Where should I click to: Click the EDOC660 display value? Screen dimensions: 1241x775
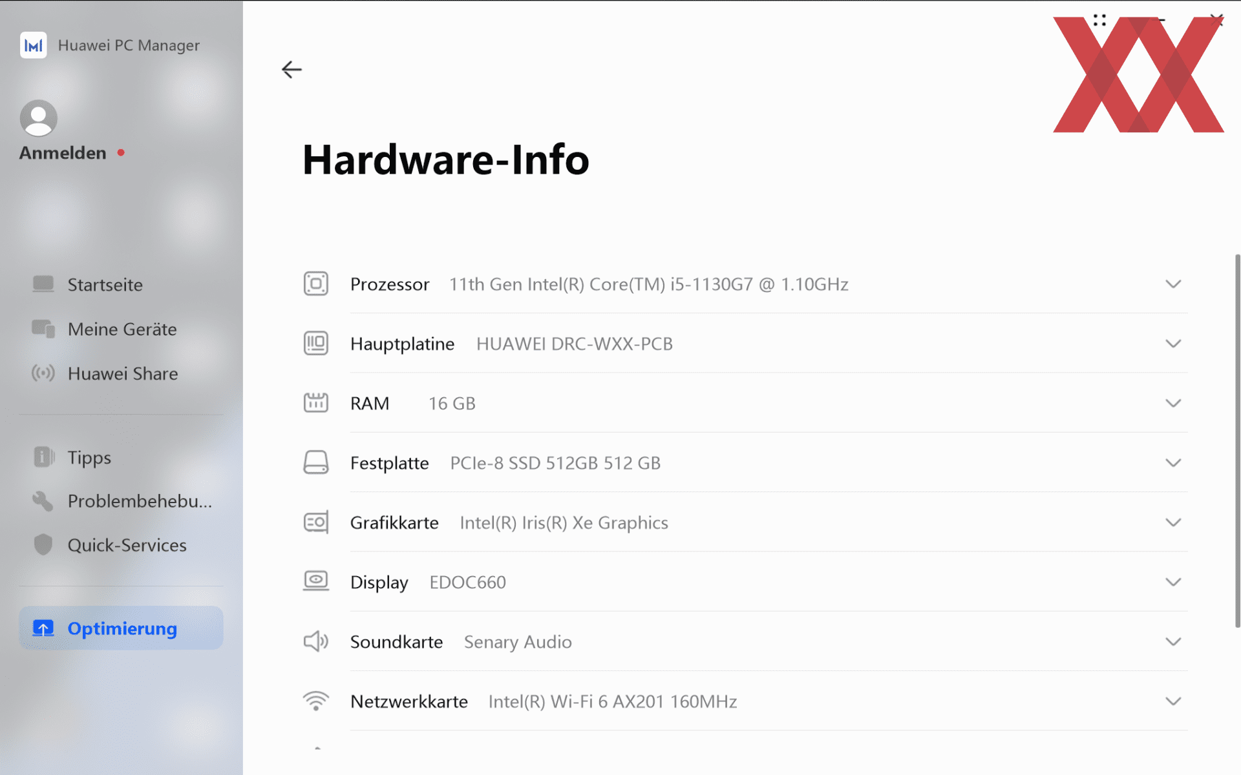point(467,582)
